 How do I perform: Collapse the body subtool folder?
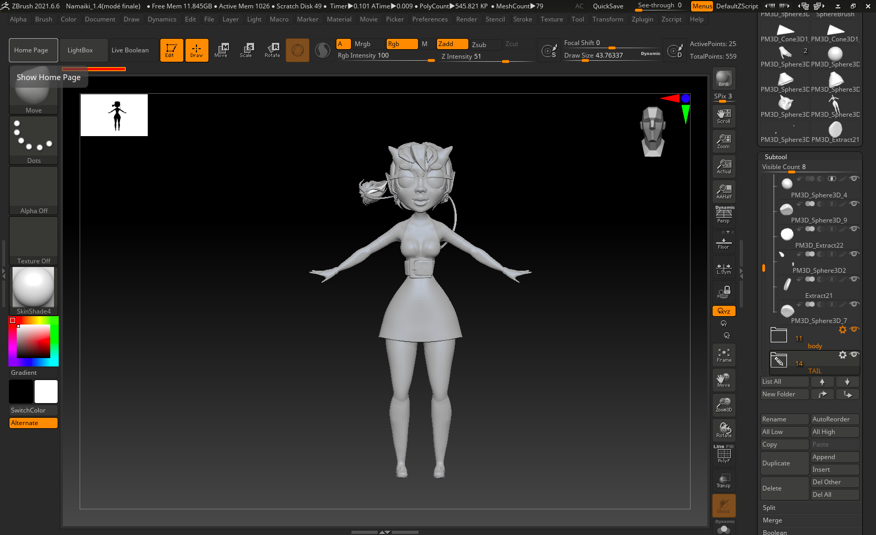click(779, 336)
